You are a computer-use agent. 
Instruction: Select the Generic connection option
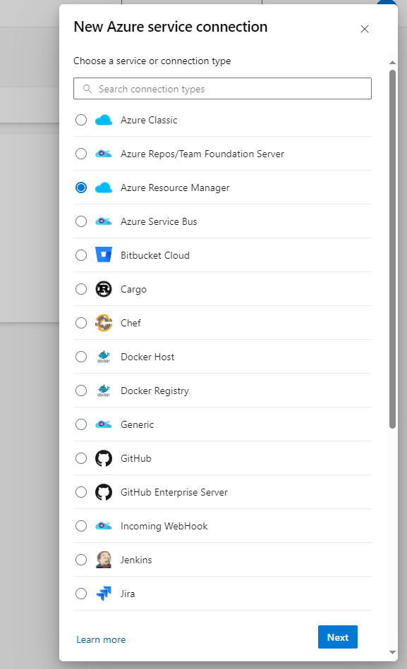pyautogui.click(x=81, y=424)
